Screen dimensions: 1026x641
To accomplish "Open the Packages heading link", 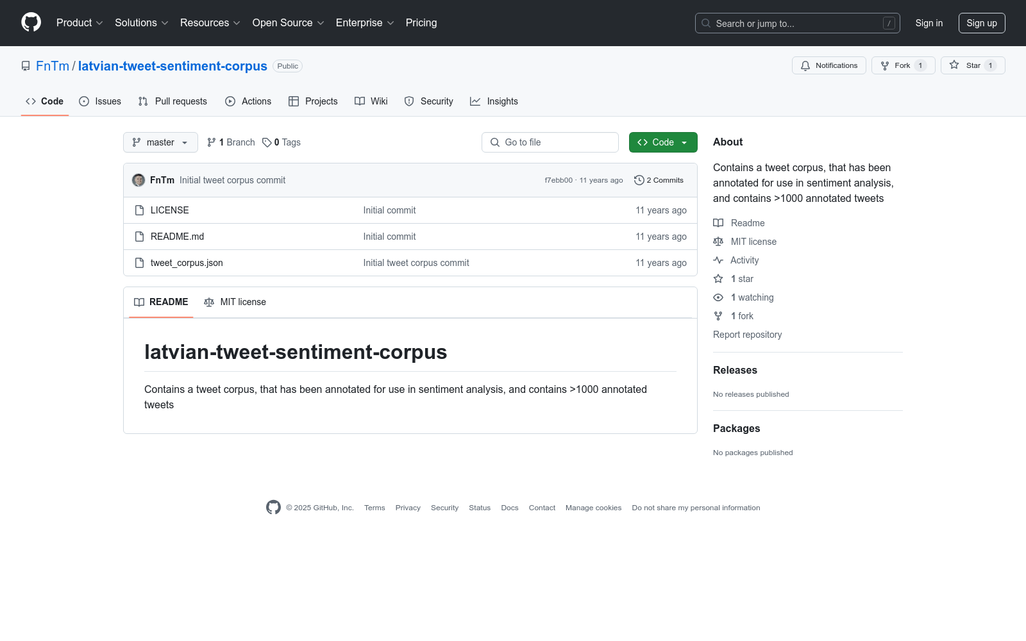I will [x=736, y=428].
